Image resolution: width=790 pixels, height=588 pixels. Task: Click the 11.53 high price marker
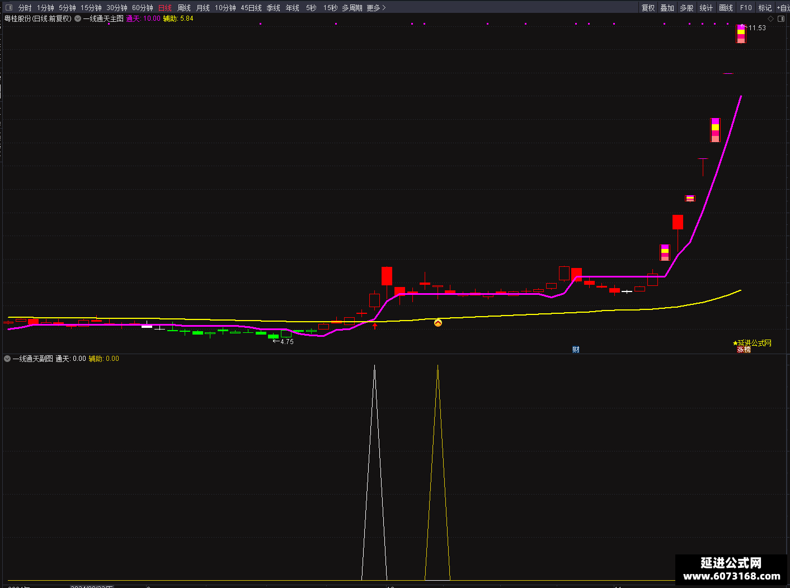point(757,28)
